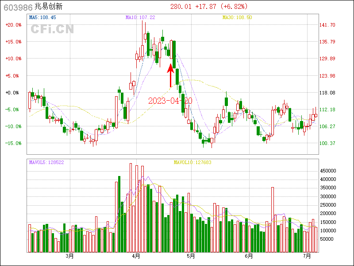Select the MA30:108.50 indicator label
Screen dimensions: 354x266
click(x=237, y=17)
